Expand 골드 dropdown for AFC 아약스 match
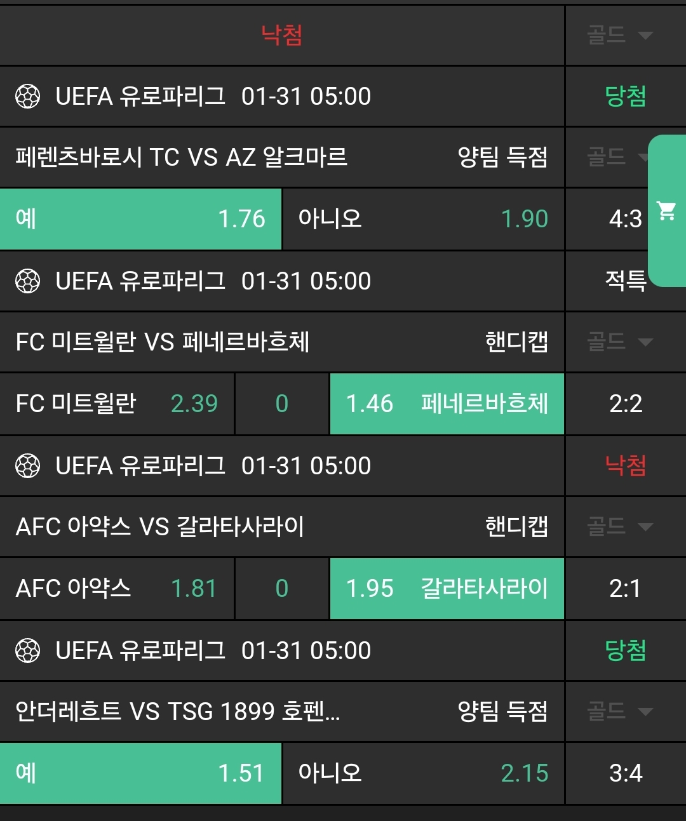This screenshot has height=821, width=686. pyautogui.click(x=620, y=526)
